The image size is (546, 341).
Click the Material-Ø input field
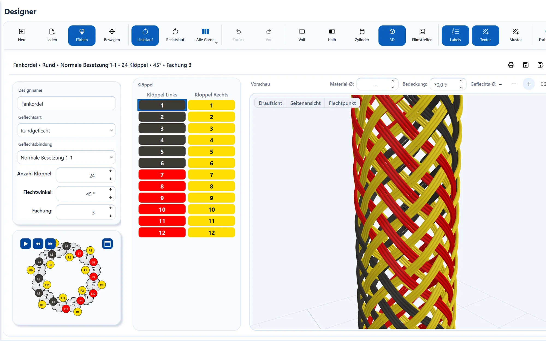coord(377,84)
